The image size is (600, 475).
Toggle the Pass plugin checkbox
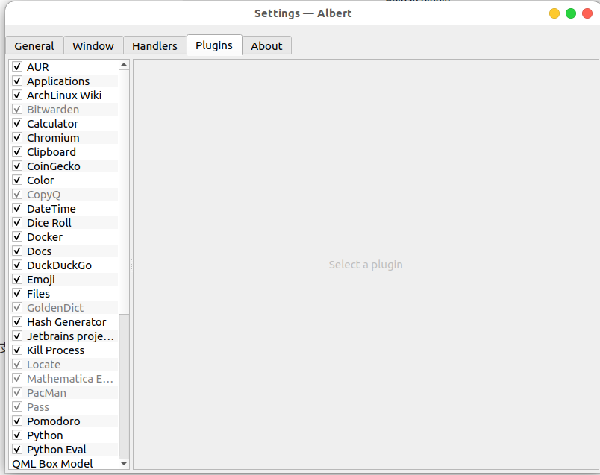pyautogui.click(x=17, y=406)
